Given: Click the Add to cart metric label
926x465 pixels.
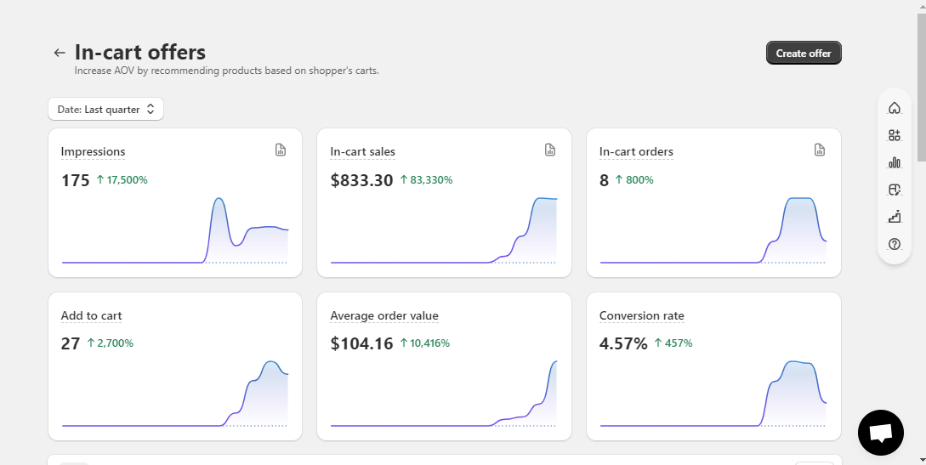Looking at the screenshot, I should (91, 315).
